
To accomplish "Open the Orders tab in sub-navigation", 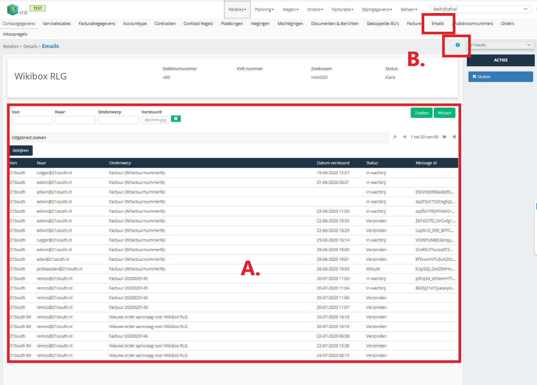I will (508, 24).
